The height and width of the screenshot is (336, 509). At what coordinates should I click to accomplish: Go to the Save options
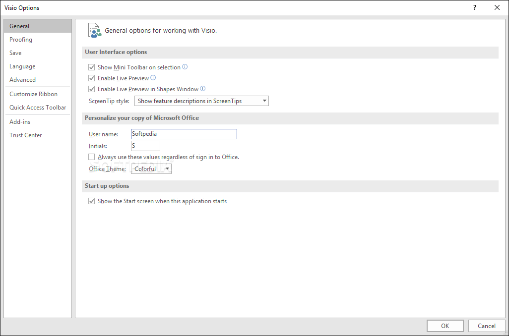click(x=38, y=53)
